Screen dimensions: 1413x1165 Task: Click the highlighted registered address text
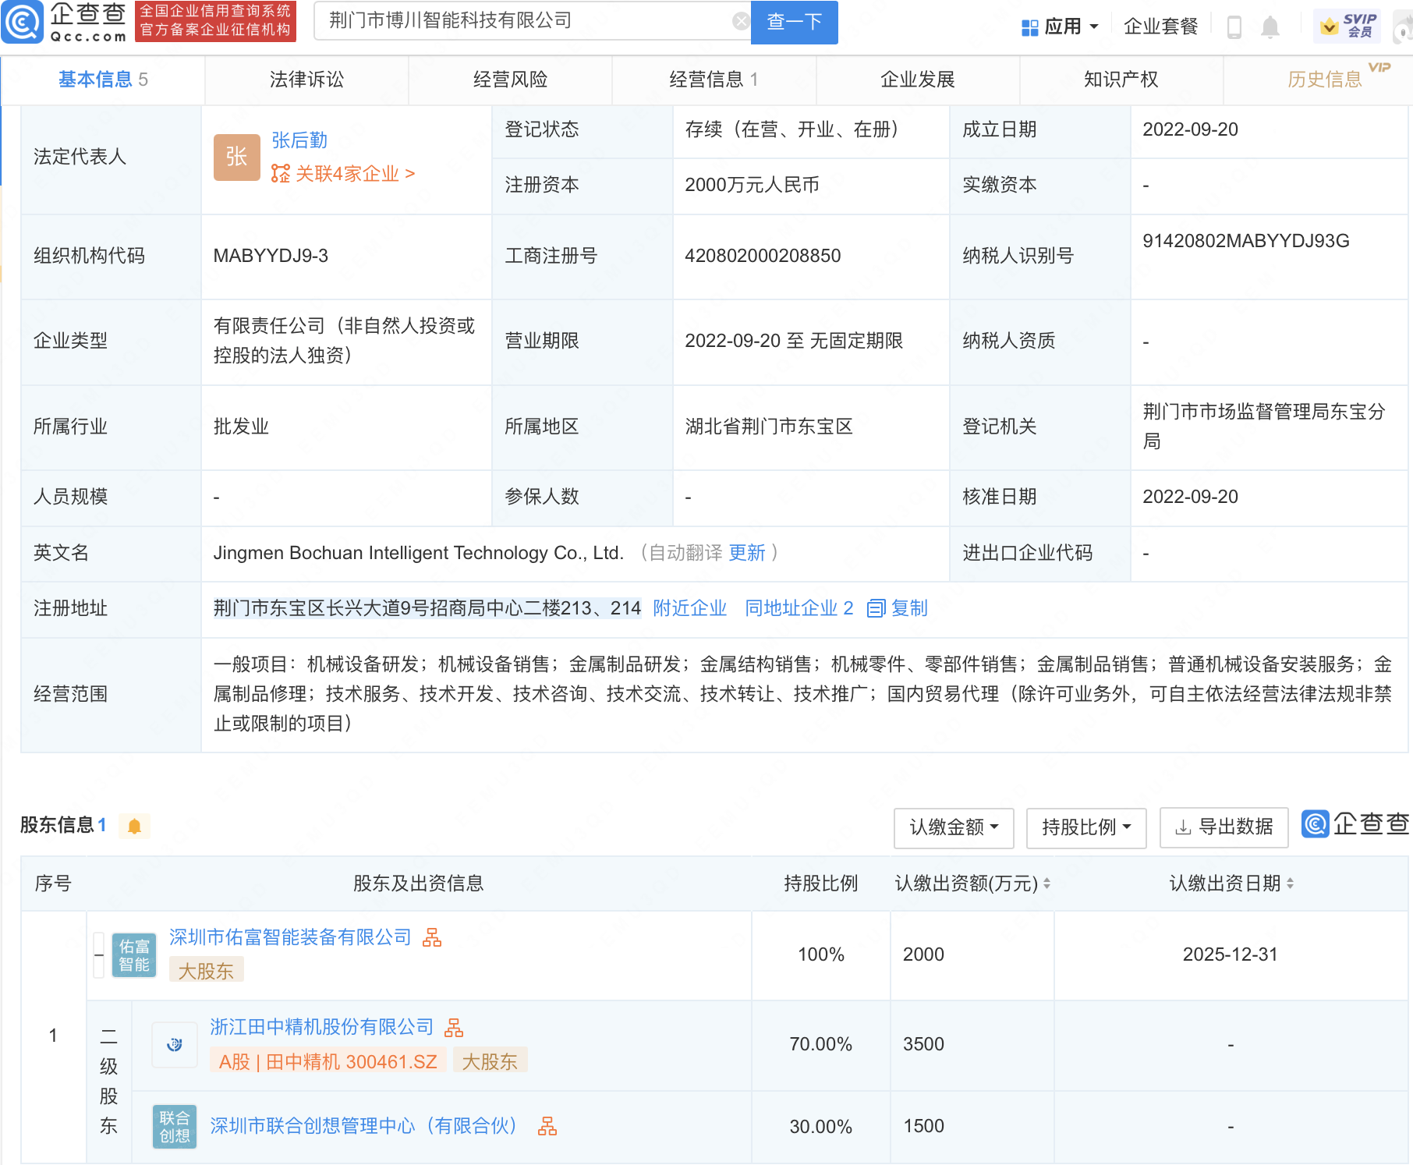[x=427, y=608]
